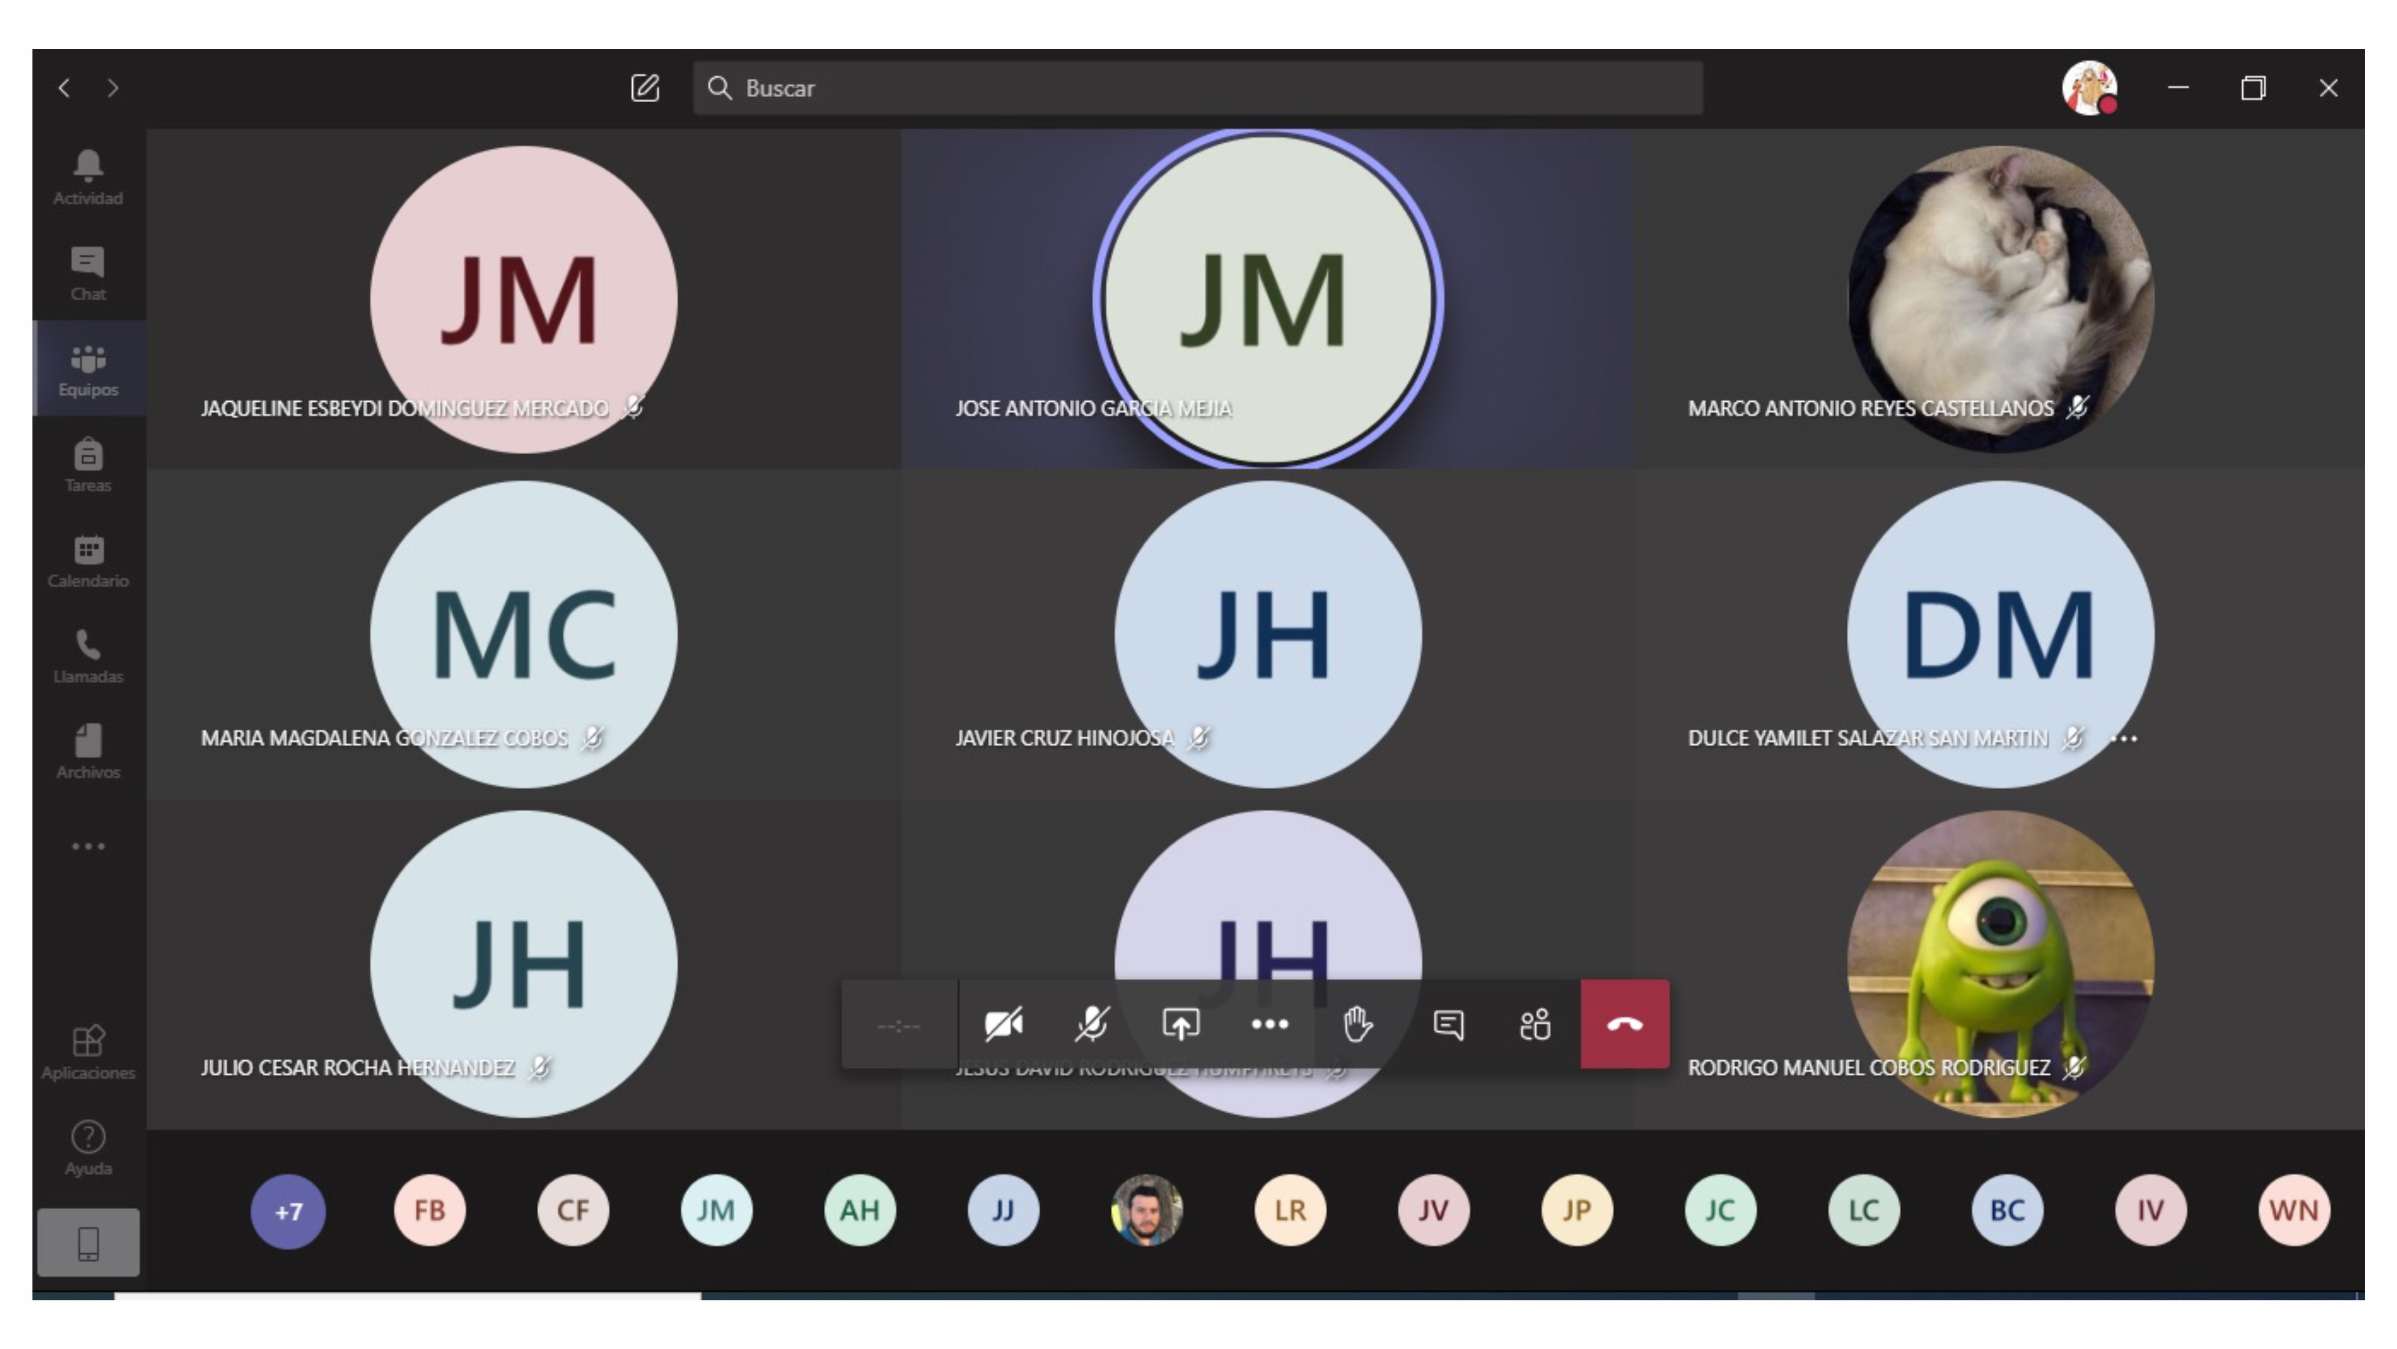Show more apps via sidebar ellipsis
The height and width of the screenshot is (1349, 2397).
point(89,846)
